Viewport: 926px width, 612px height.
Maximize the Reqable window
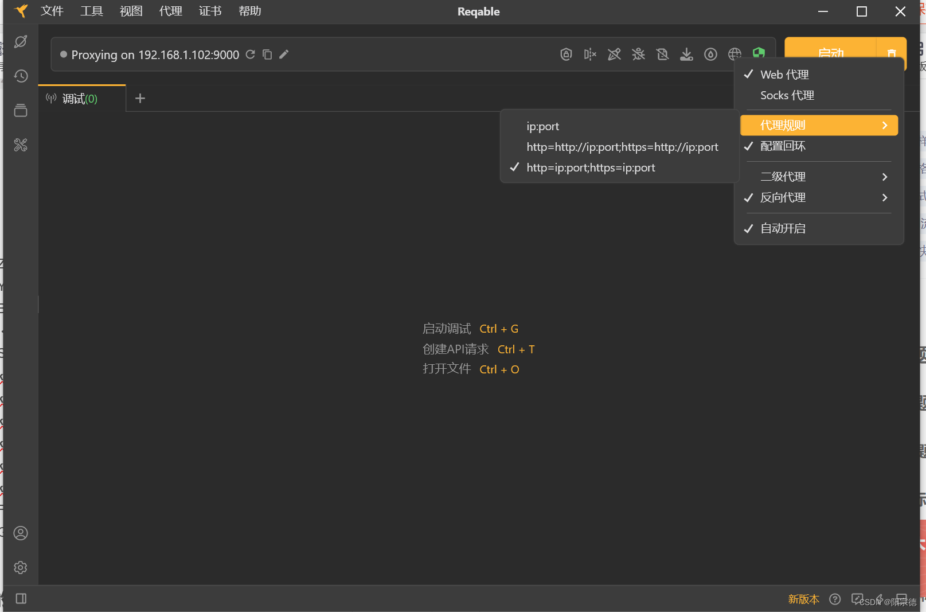pyautogui.click(x=862, y=11)
